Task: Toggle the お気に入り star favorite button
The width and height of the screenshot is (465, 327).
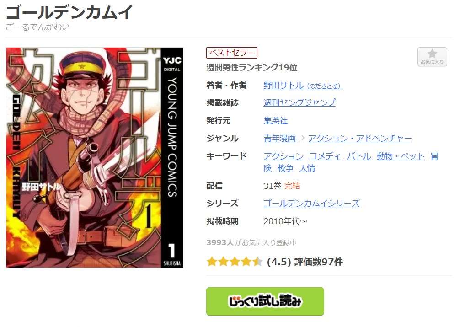Action: pos(432,57)
